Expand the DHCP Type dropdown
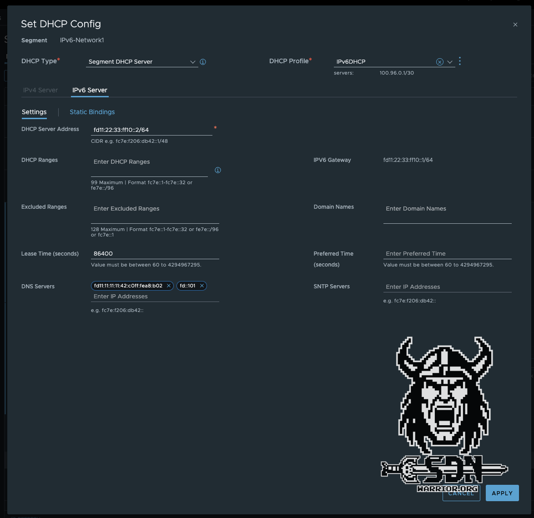The image size is (534, 518). click(x=192, y=62)
